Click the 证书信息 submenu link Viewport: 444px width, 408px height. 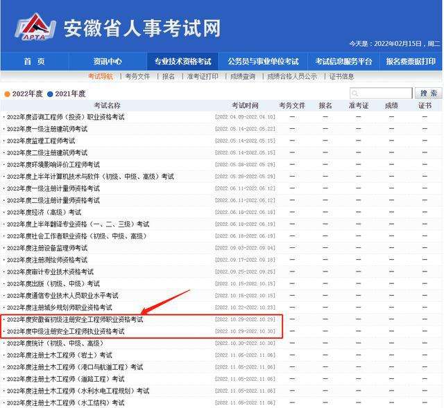(341, 77)
